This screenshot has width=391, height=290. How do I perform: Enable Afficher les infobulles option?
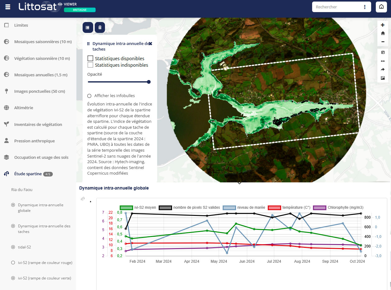point(89,96)
